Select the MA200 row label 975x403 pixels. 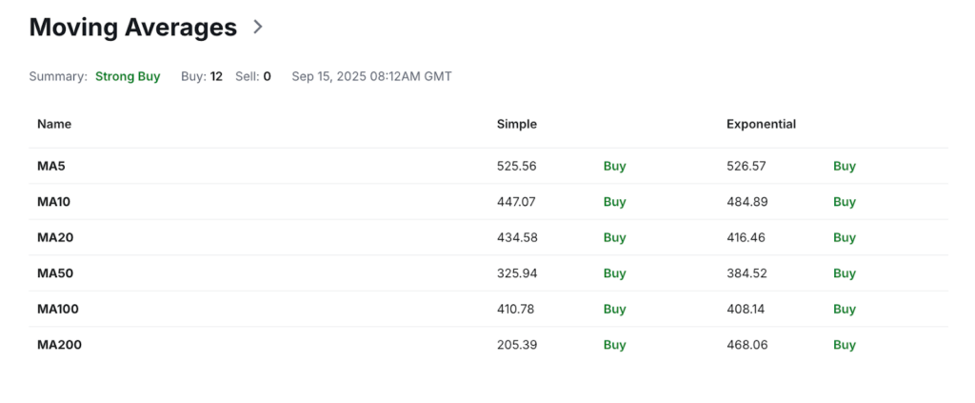coord(59,345)
